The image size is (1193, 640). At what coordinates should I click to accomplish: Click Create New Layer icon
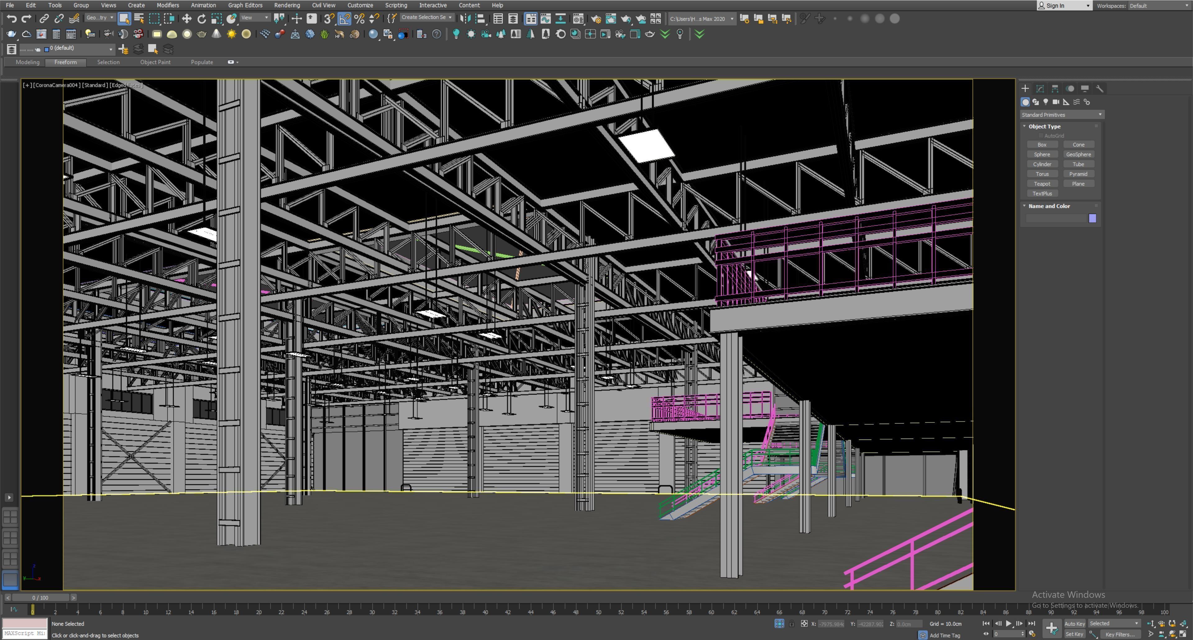123,49
